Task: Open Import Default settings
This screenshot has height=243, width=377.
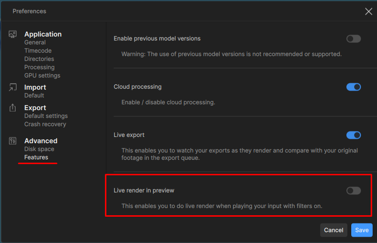Action: pos(34,96)
